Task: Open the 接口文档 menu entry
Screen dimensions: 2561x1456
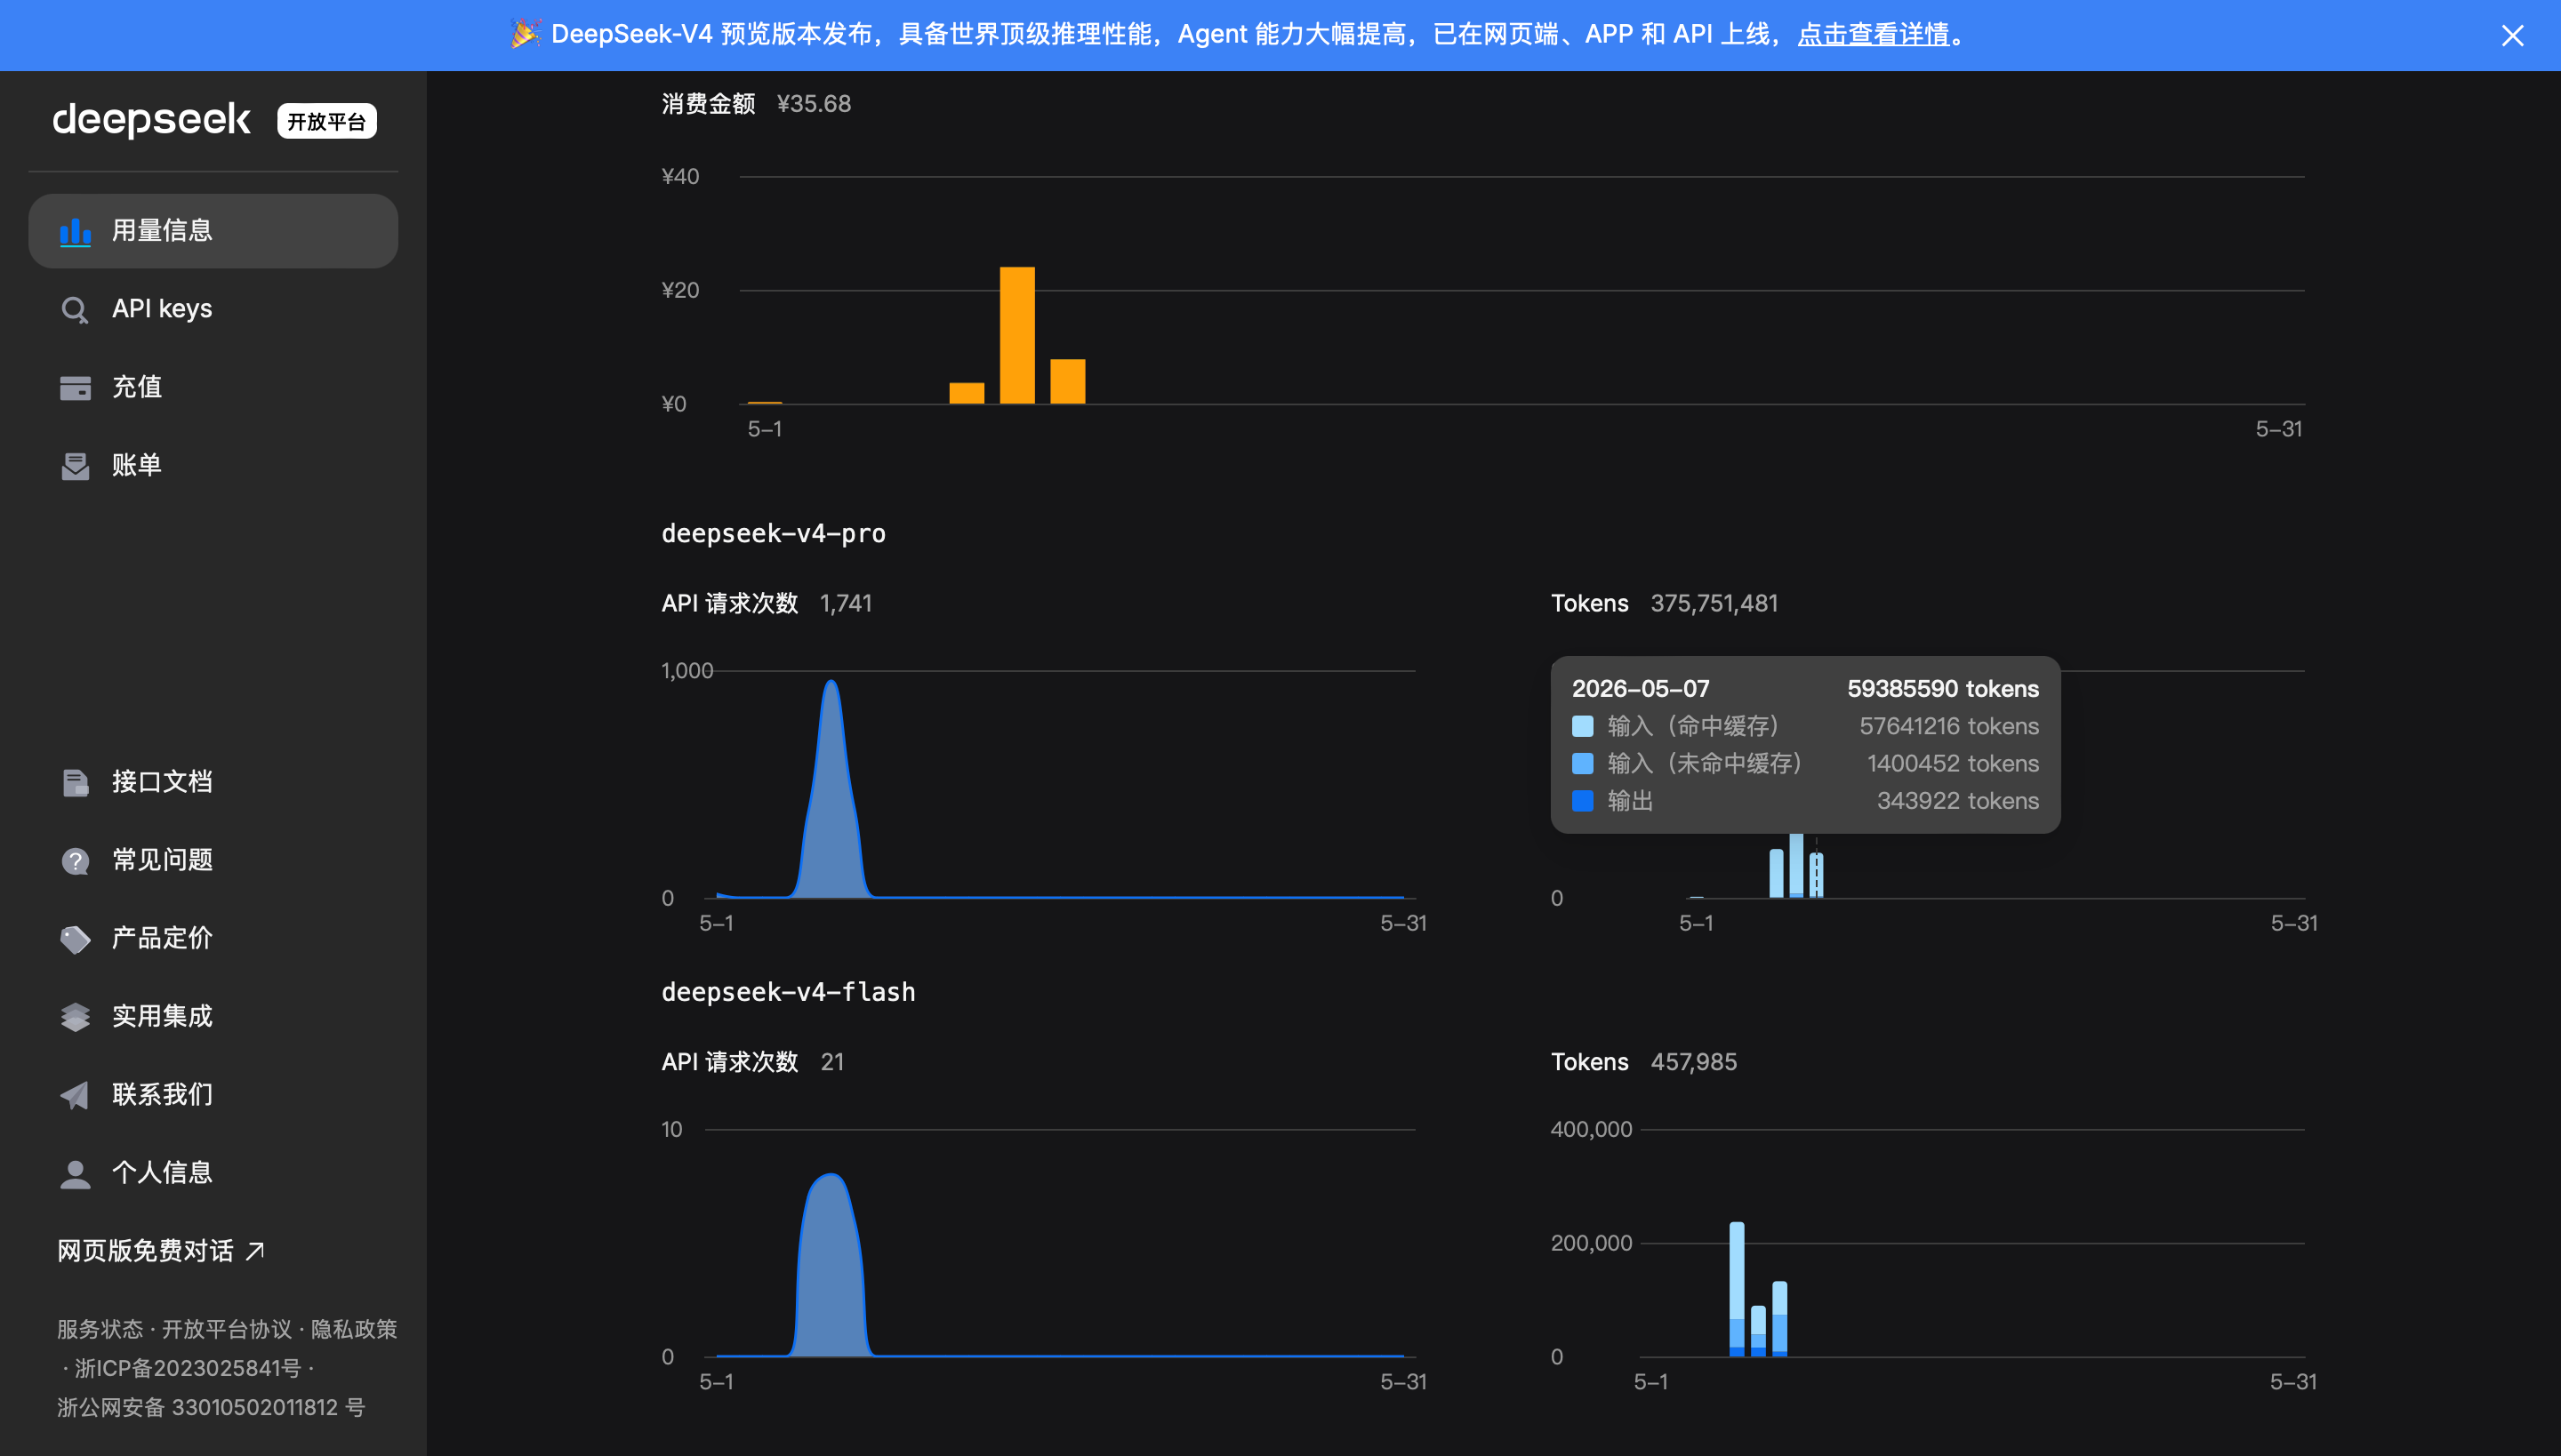Action: [x=213, y=782]
